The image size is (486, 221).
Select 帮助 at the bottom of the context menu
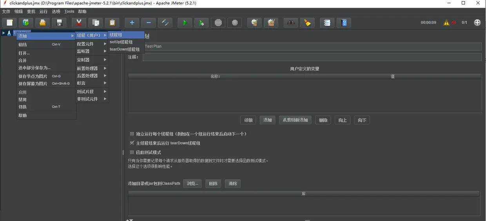(46, 116)
